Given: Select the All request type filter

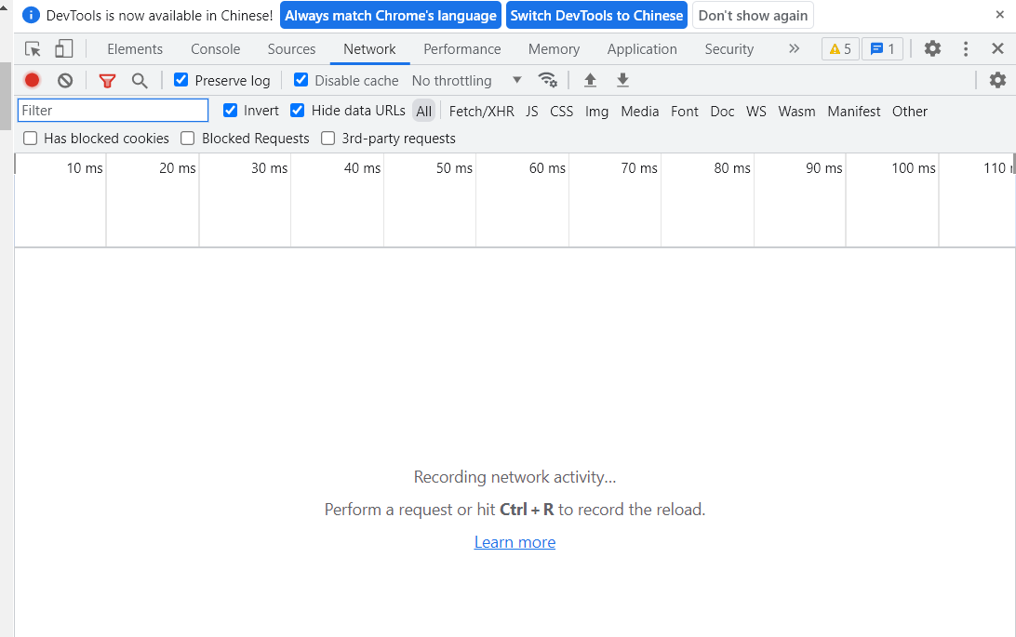Looking at the screenshot, I should point(423,111).
